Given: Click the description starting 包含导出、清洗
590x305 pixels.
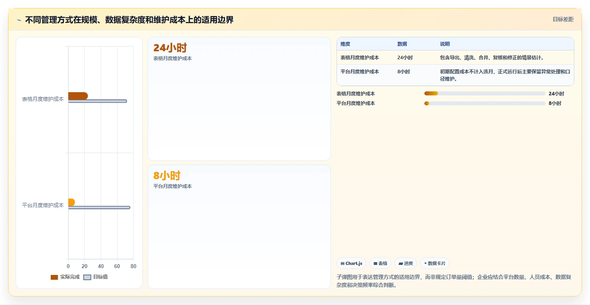Looking at the screenshot, I should [x=492, y=58].
